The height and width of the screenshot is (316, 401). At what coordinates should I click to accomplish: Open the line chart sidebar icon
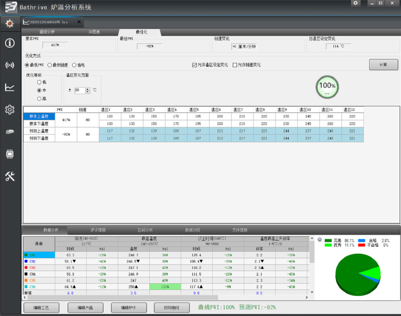click(10, 87)
